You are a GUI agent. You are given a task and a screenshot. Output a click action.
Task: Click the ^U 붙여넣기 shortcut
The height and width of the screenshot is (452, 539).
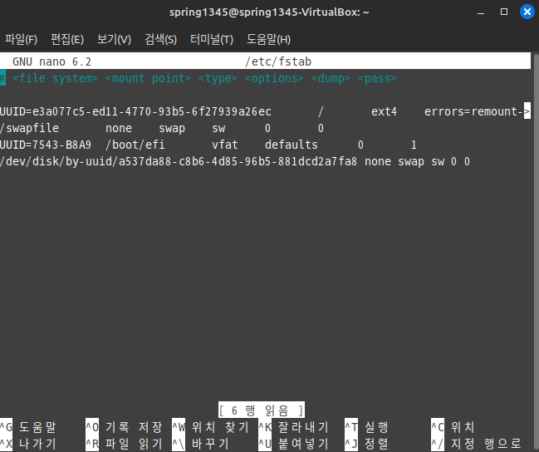coord(293,444)
